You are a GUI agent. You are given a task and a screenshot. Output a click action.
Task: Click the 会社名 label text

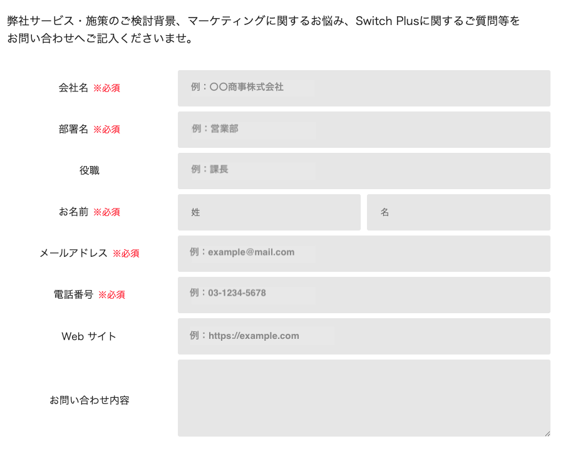tap(73, 88)
